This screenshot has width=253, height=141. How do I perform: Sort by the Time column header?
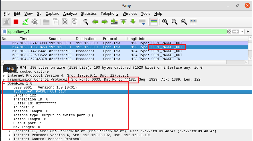(34, 39)
